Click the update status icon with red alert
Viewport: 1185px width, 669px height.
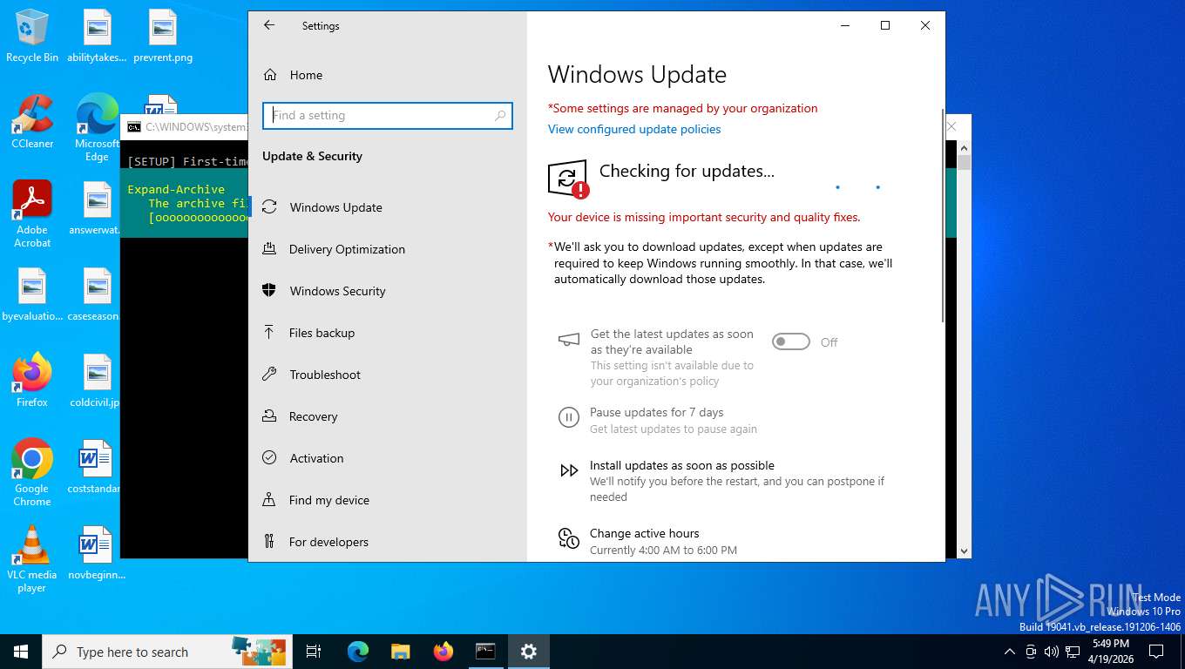pos(568,179)
